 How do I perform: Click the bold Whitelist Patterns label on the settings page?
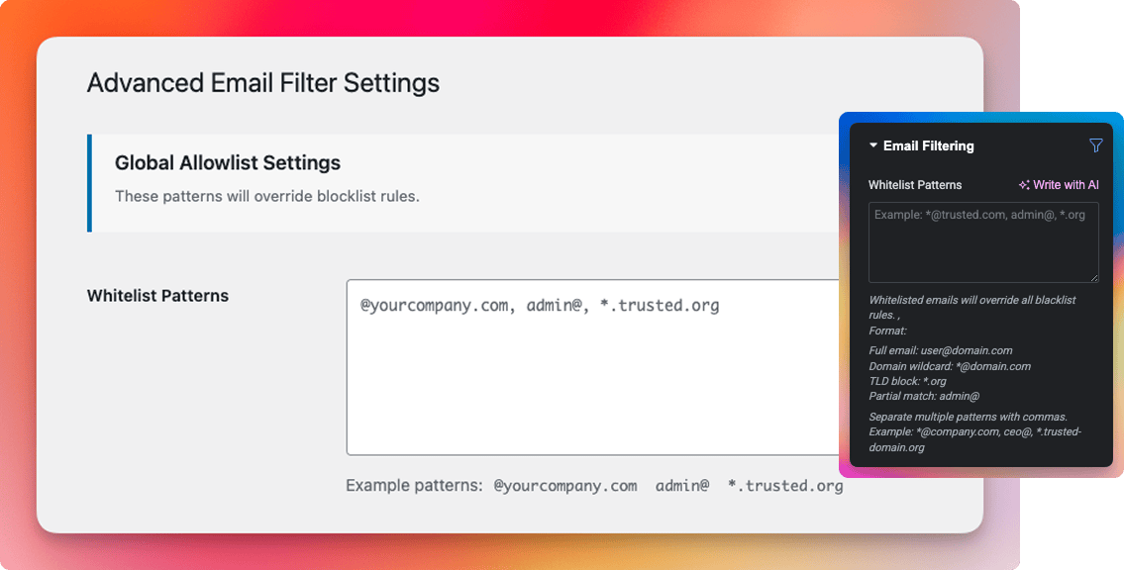[x=157, y=296]
